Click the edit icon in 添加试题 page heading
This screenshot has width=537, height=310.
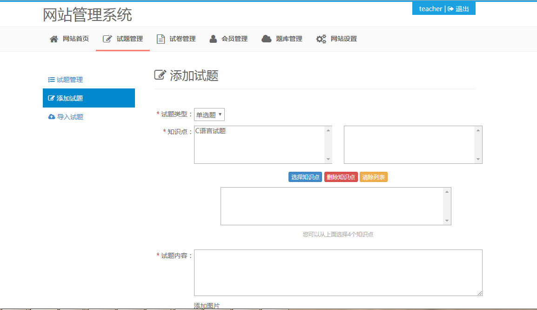160,74
